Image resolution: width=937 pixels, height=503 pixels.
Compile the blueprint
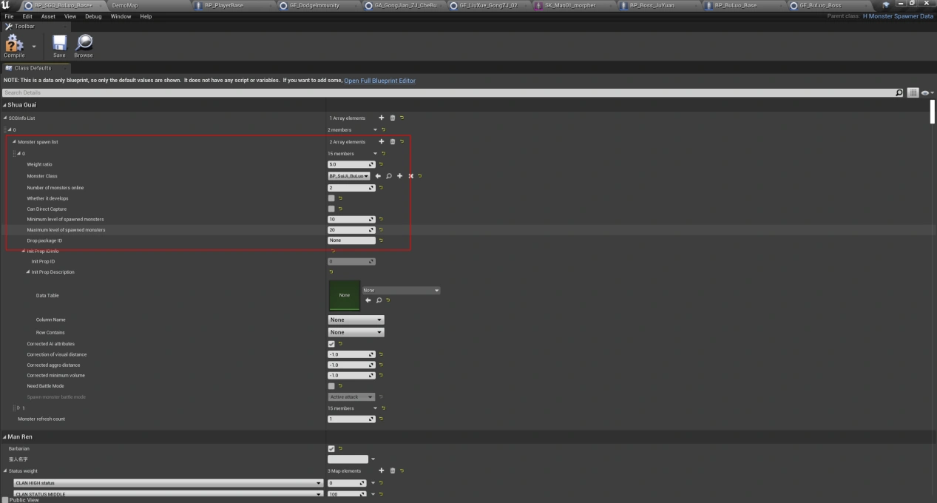(14, 47)
